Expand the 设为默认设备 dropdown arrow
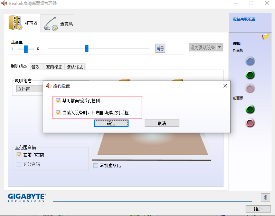The width and height of the screenshot is (275, 216). pyautogui.click(x=220, y=48)
